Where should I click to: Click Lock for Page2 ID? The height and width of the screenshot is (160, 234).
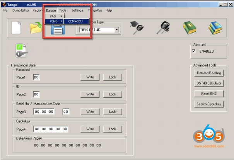[113, 94]
